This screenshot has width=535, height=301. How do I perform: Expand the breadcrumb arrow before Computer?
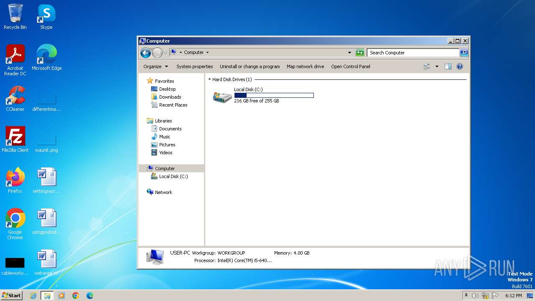tap(181, 53)
